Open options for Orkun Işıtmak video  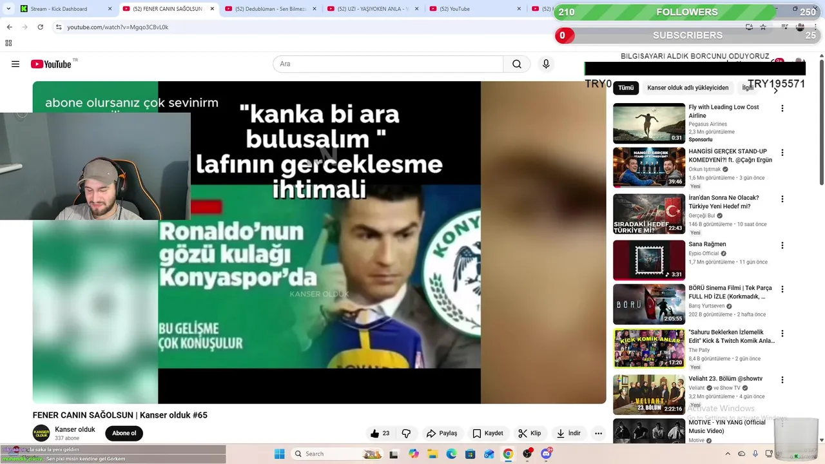click(782, 153)
